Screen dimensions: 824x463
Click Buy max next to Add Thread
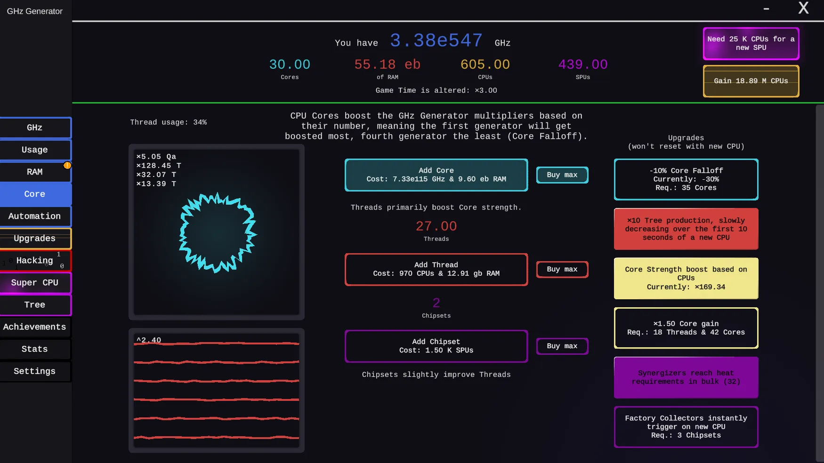coord(562,269)
